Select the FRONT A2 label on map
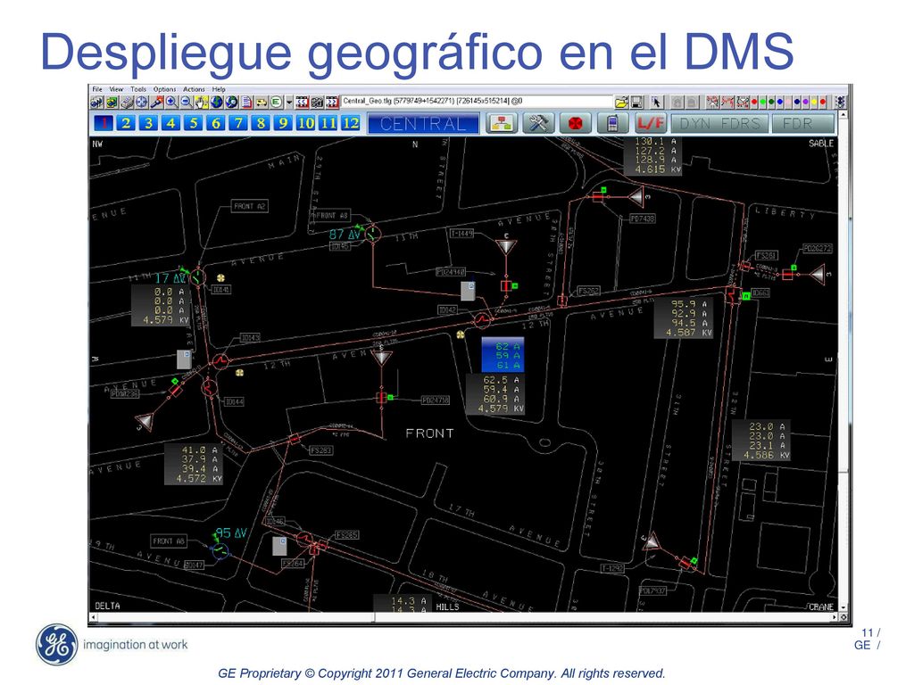Image resolution: width=914 pixels, height=685 pixels. pyautogui.click(x=249, y=206)
